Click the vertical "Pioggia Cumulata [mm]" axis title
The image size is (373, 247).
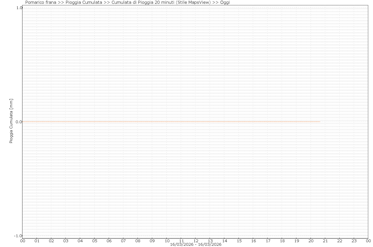(x=11, y=121)
